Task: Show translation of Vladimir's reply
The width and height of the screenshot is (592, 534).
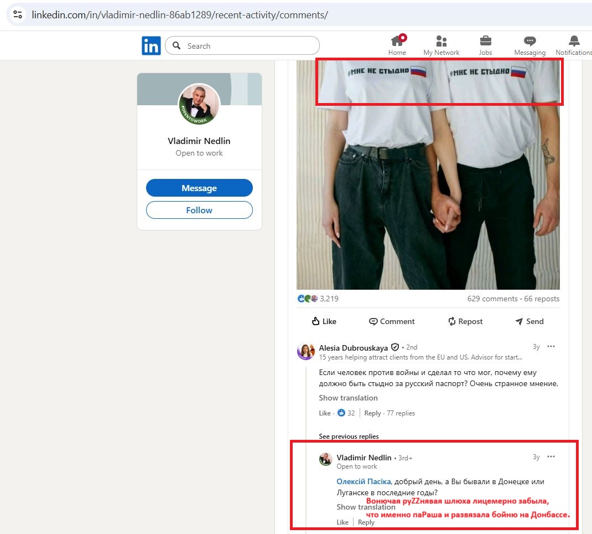Action: tap(366, 507)
